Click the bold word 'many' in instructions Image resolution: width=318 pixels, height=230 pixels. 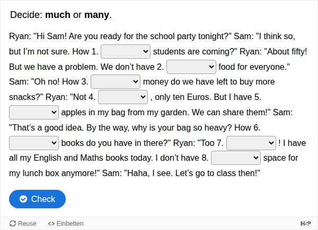(96, 15)
